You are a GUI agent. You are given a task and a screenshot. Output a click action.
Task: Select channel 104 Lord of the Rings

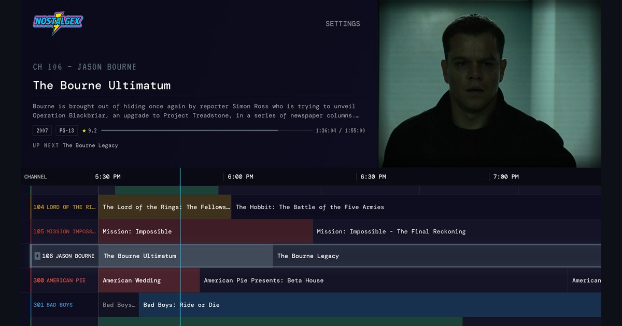(x=65, y=207)
